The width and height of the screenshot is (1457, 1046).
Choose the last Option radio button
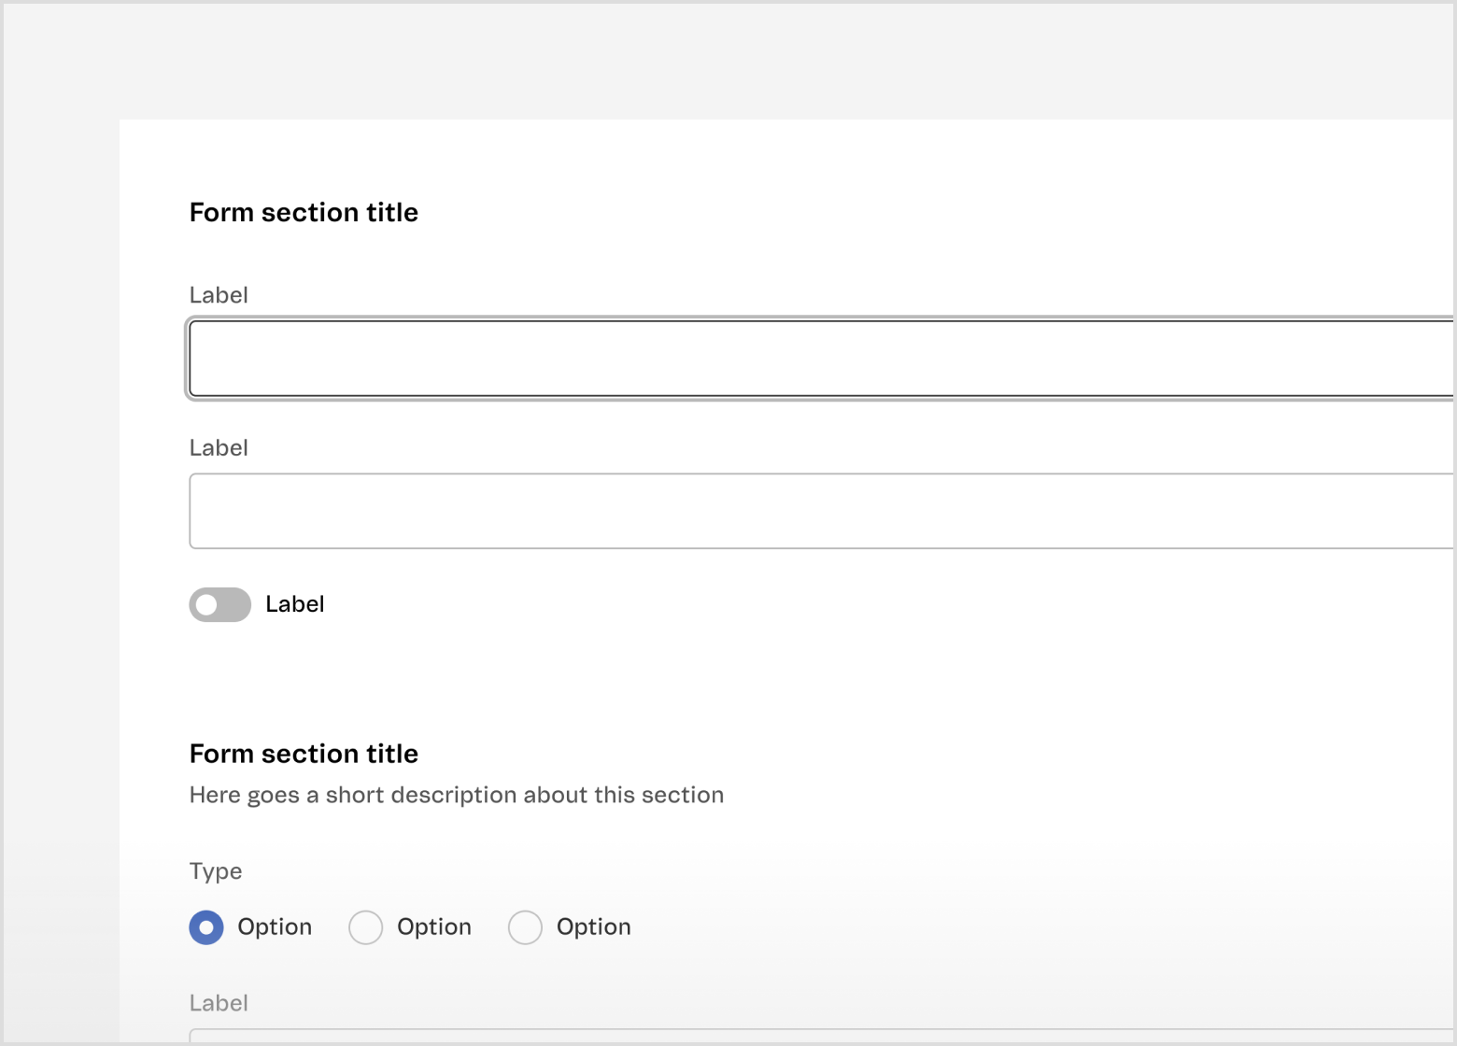point(525,927)
